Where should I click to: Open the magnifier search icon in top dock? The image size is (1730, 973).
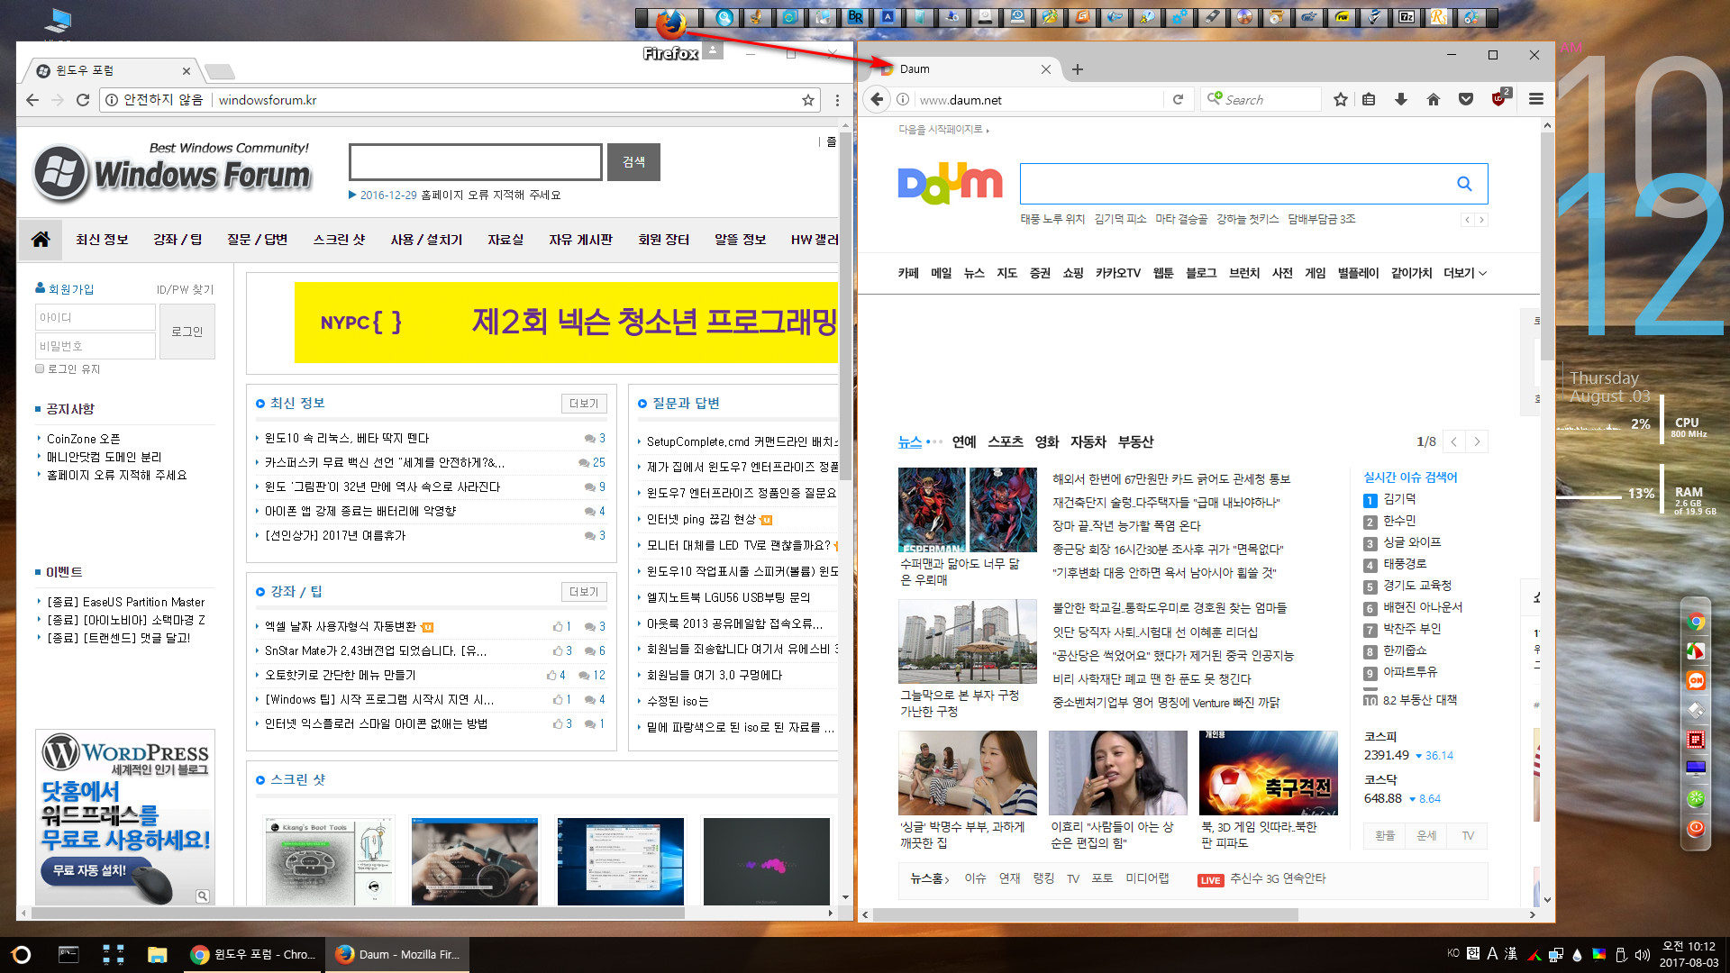click(x=724, y=16)
